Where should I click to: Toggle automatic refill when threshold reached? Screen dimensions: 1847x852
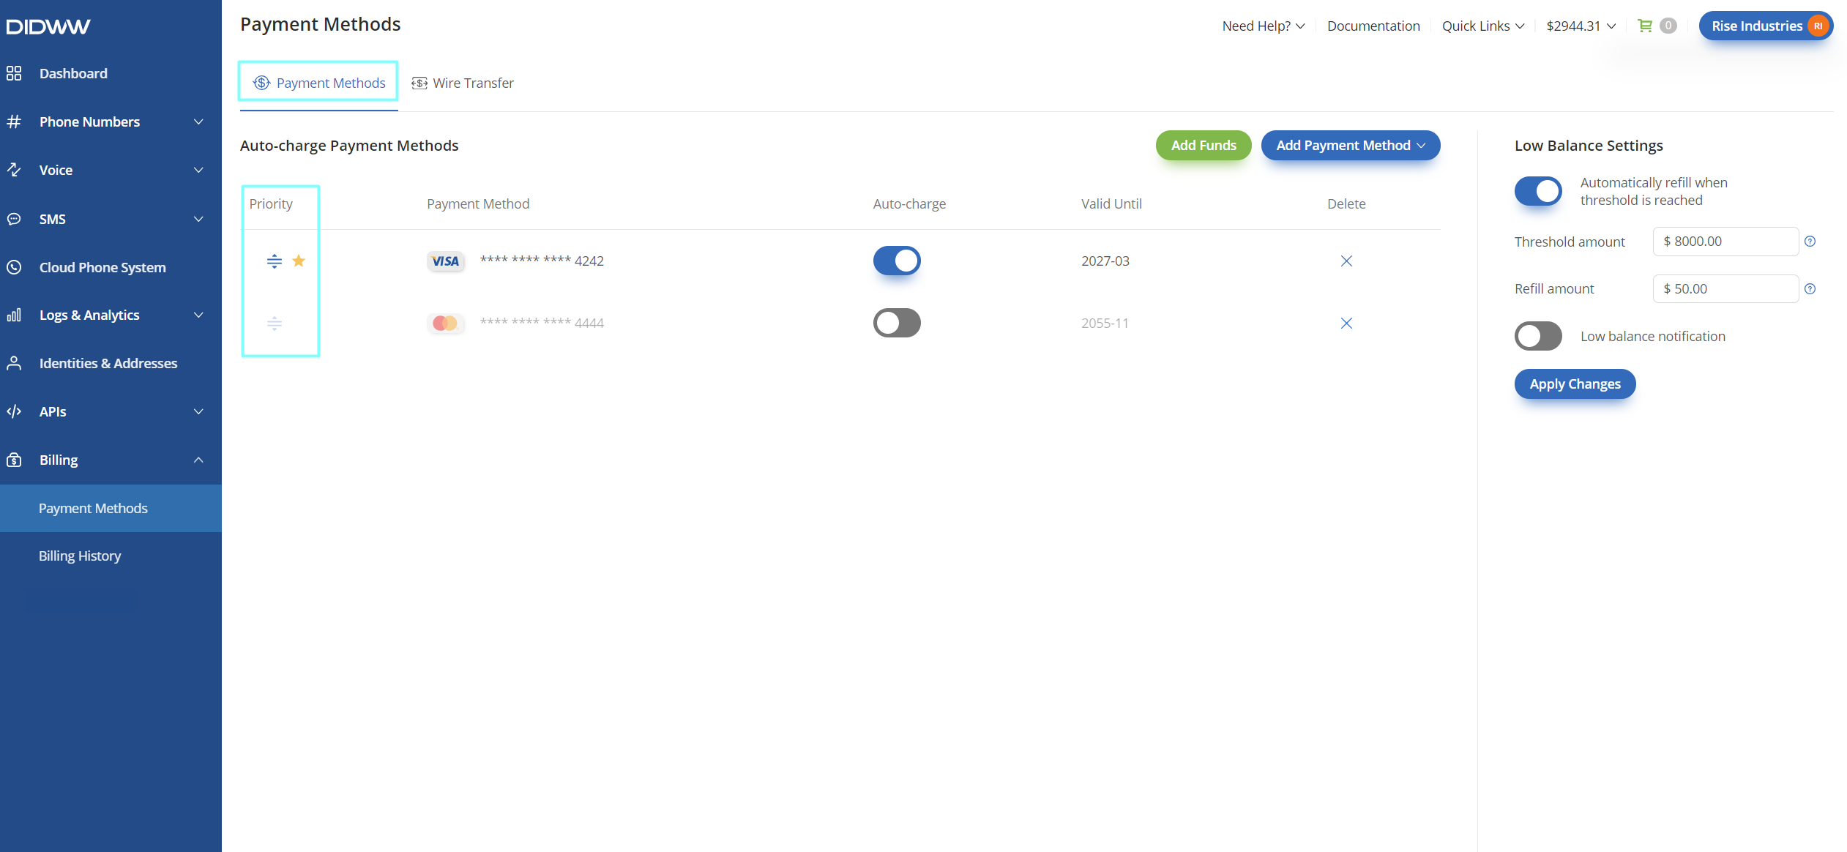(1538, 191)
